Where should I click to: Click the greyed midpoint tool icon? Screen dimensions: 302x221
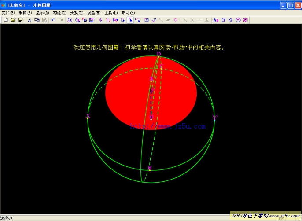pyautogui.click(x=185, y=20)
